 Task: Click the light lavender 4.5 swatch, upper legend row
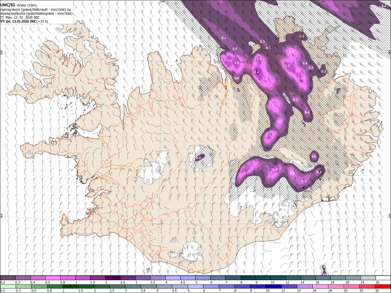pyautogui.click(x=188, y=278)
